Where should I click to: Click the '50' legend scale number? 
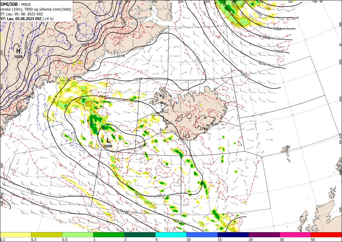pos(313,240)
